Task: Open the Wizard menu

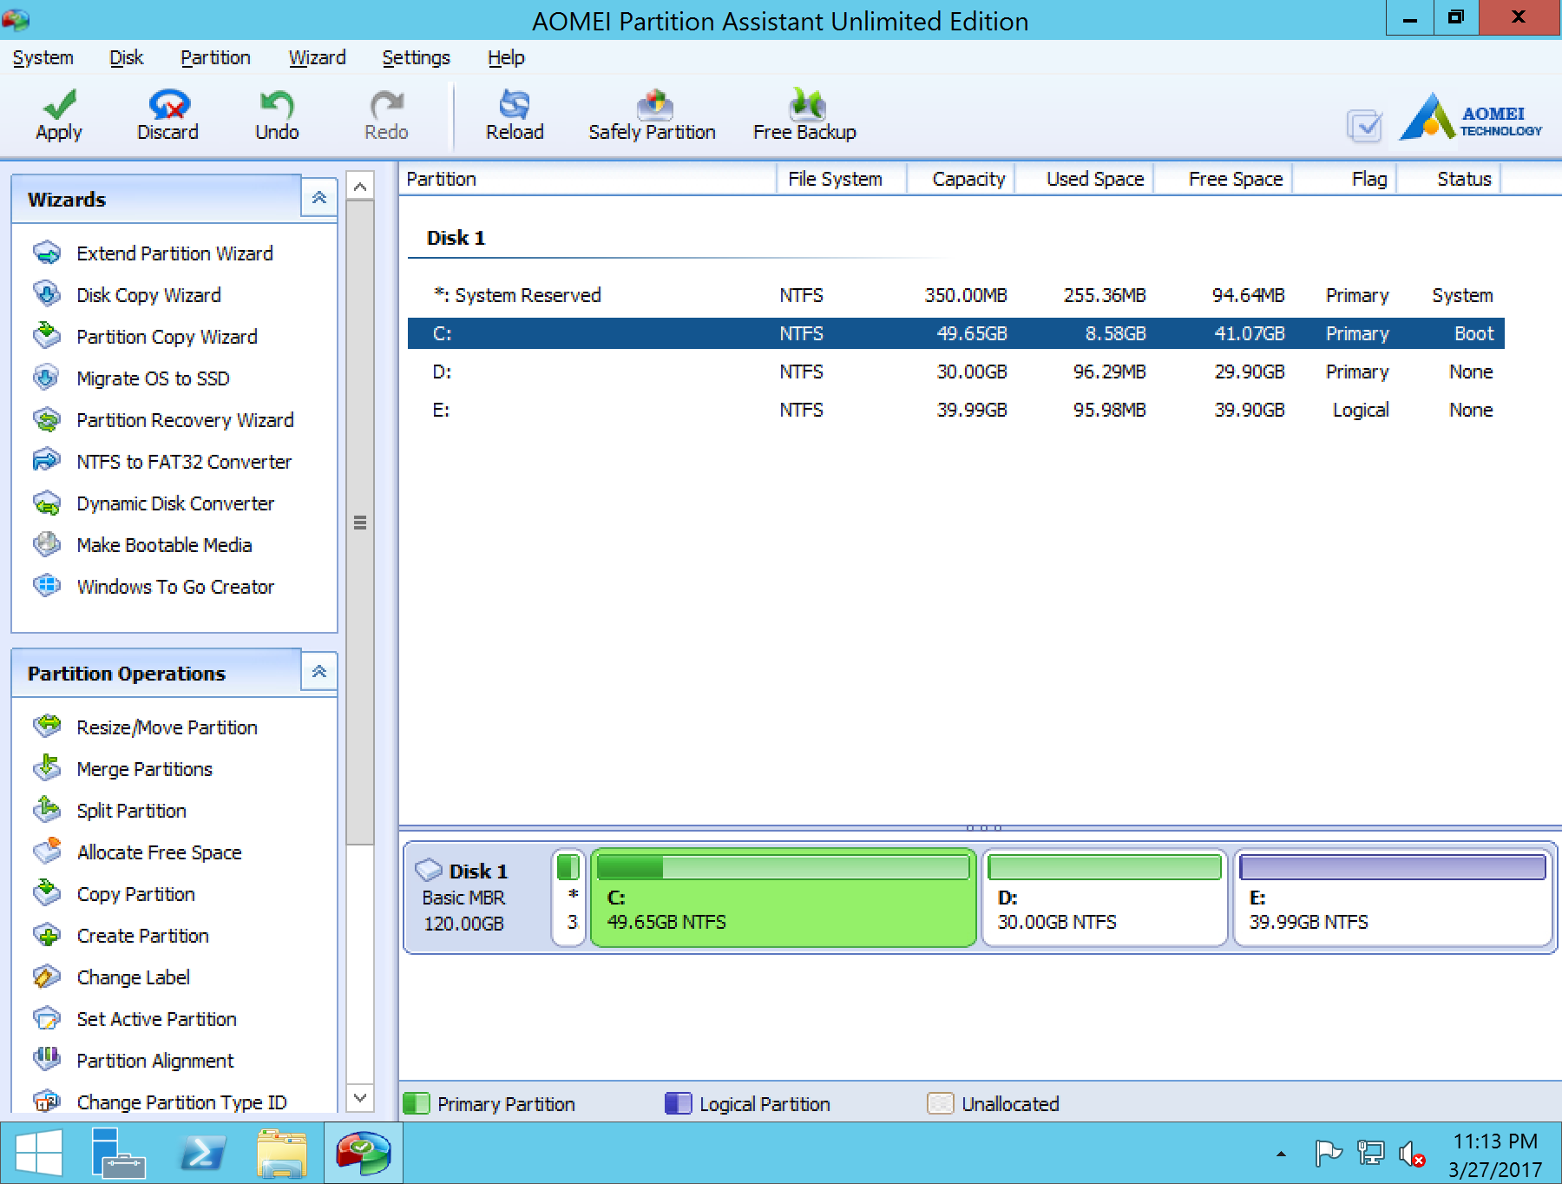Action: pyautogui.click(x=318, y=57)
